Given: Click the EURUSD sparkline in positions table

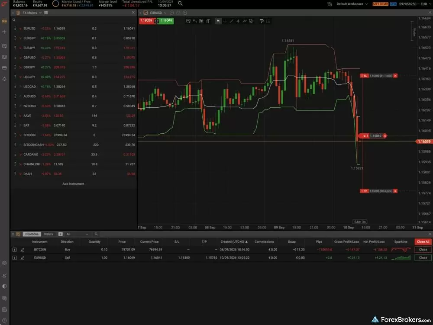Looking at the screenshot, I should click(401, 257).
